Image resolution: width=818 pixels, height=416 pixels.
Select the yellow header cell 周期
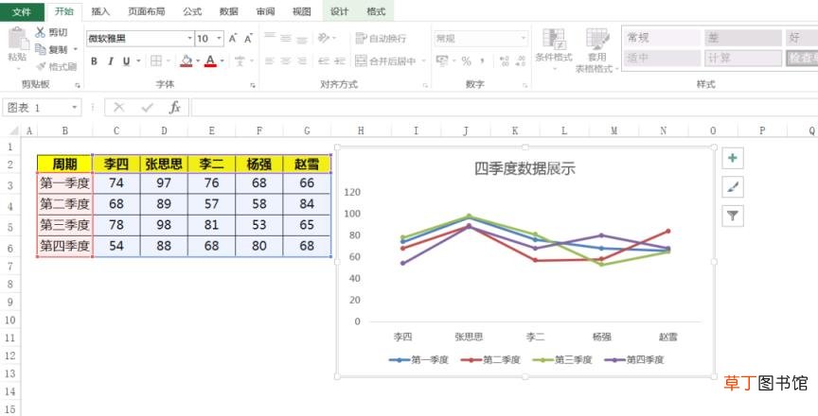[65, 164]
